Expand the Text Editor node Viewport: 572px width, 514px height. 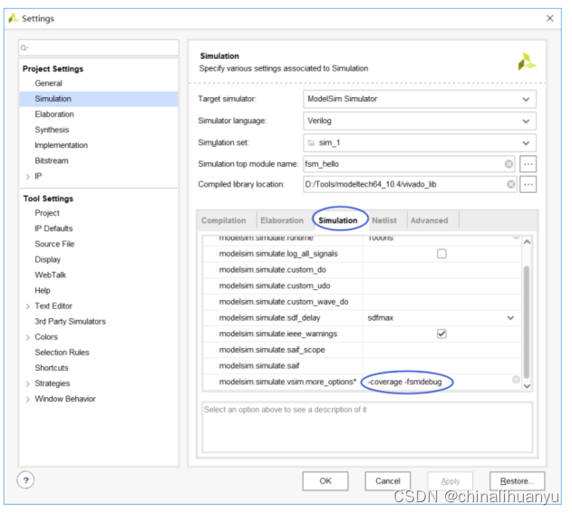point(28,306)
